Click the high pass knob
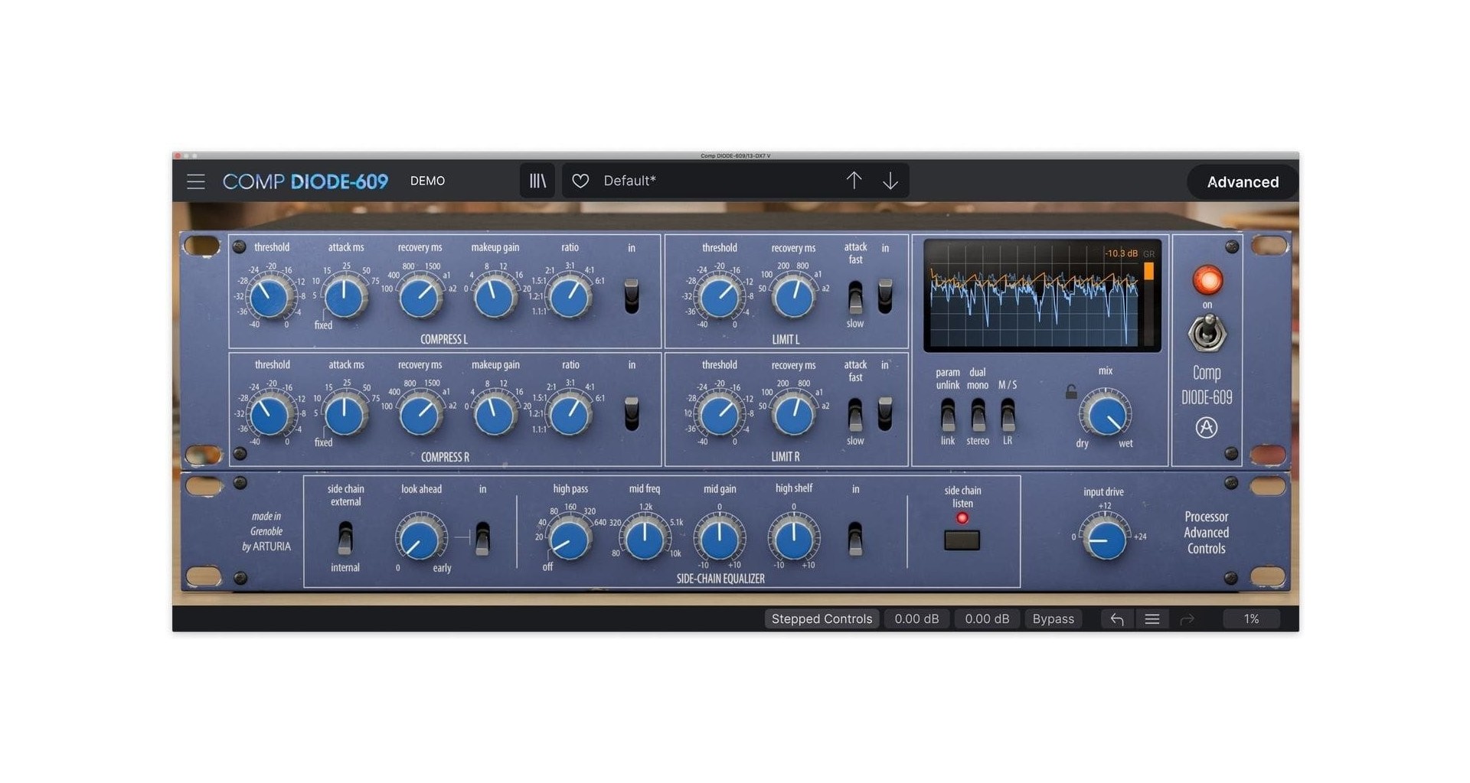 pos(570,540)
